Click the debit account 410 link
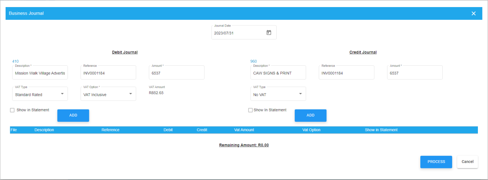488x180 pixels. [x=15, y=61]
